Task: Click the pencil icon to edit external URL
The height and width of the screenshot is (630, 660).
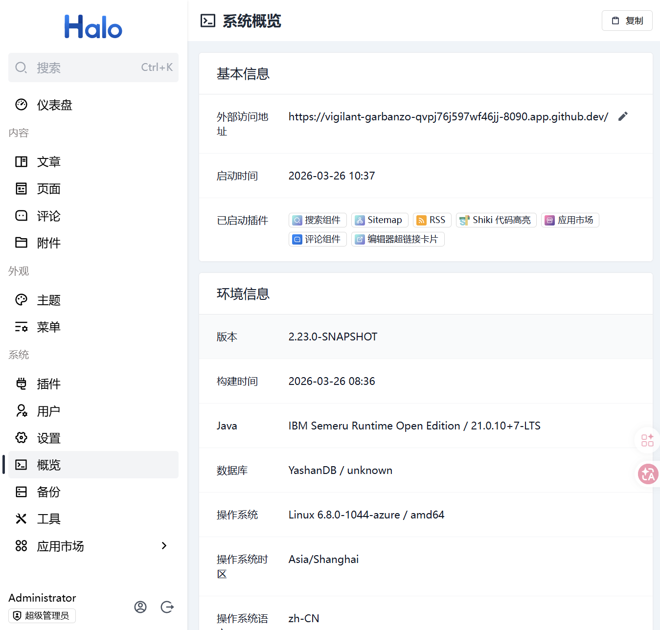Action: click(x=623, y=116)
